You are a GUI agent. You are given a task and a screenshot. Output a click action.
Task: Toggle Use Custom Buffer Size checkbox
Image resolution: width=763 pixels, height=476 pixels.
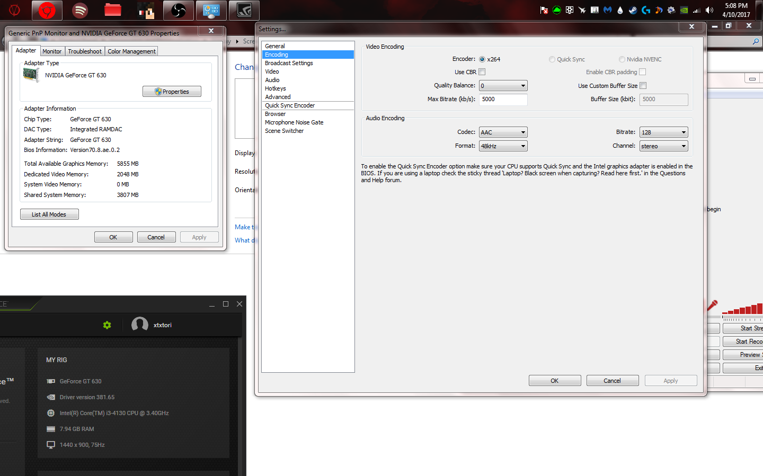coord(643,86)
